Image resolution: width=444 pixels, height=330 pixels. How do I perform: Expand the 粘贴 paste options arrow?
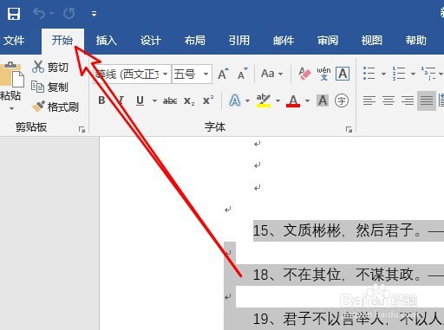(x=11, y=109)
